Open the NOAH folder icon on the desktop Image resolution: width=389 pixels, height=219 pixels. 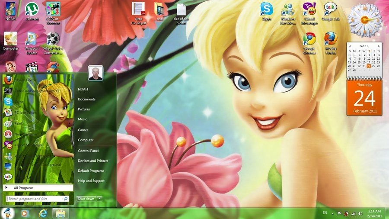pyautogui.click(x=10, y=11)
